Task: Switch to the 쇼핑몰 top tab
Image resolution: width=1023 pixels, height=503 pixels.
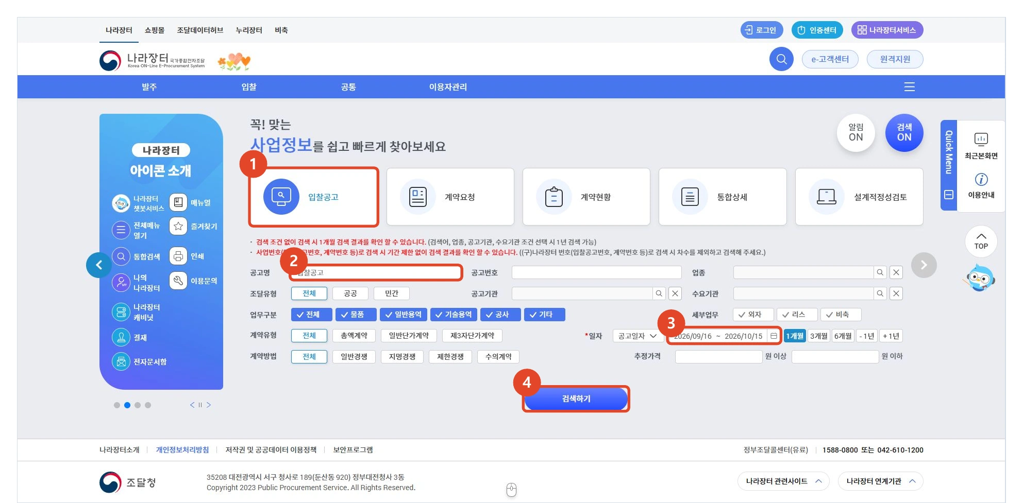Action: [155, 30]
